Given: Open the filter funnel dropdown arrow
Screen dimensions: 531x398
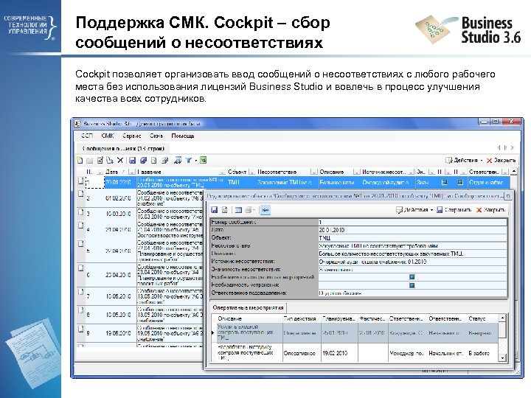Looking at the screenshot, I should [195, 161].
